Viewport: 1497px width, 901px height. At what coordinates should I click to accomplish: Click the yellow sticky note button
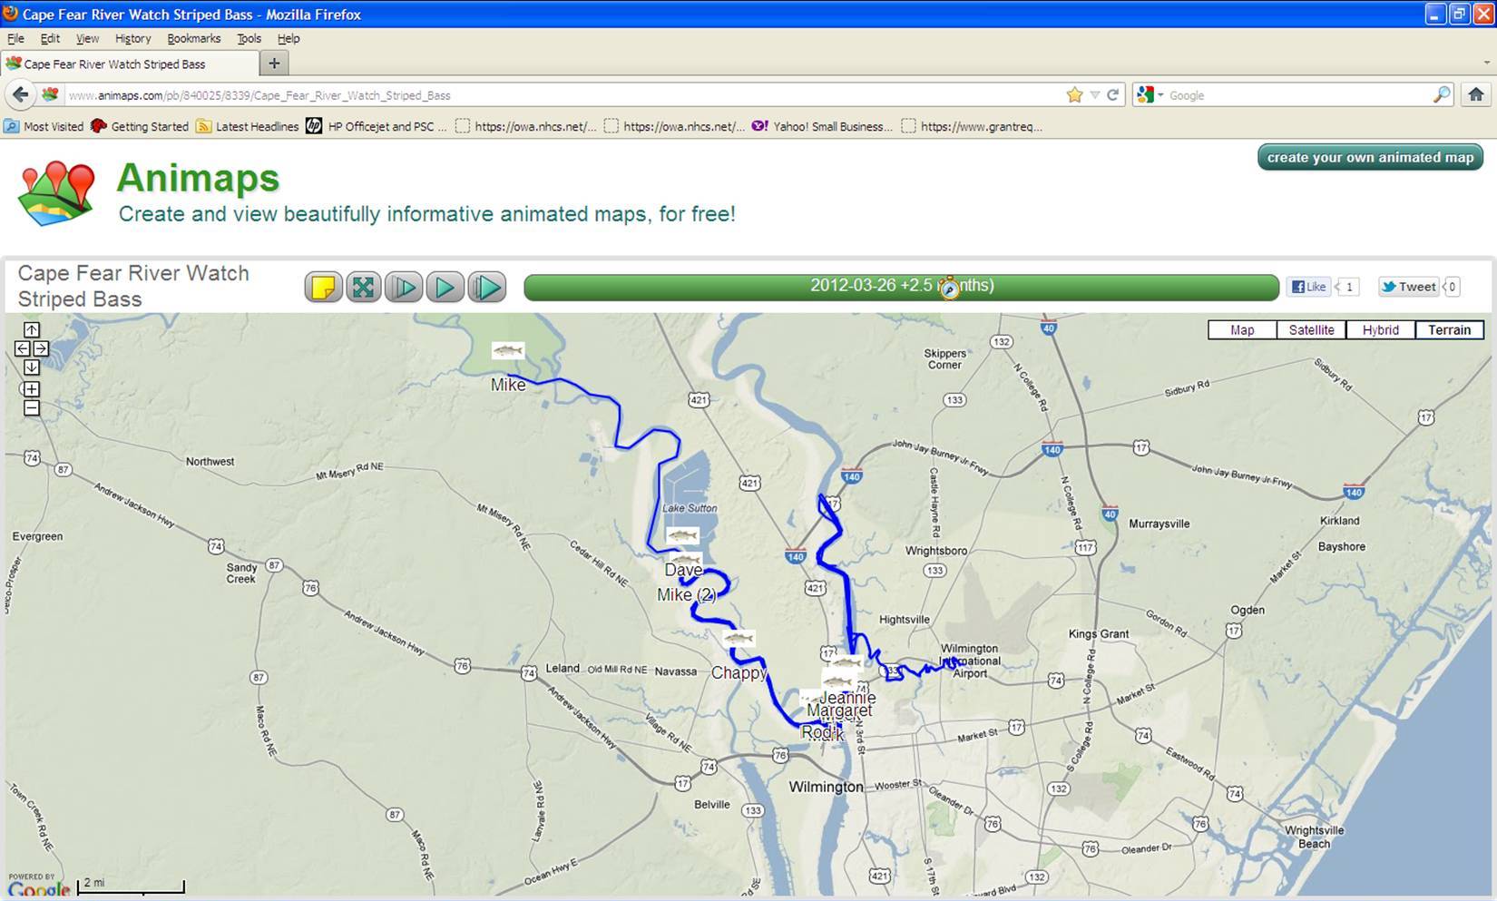pyautogui.click(x=323, y=288)
